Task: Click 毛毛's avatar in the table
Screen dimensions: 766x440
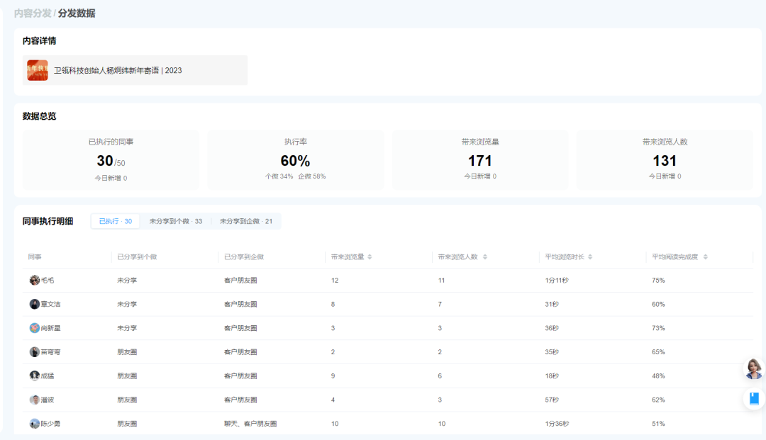Action: coord(34,281)
